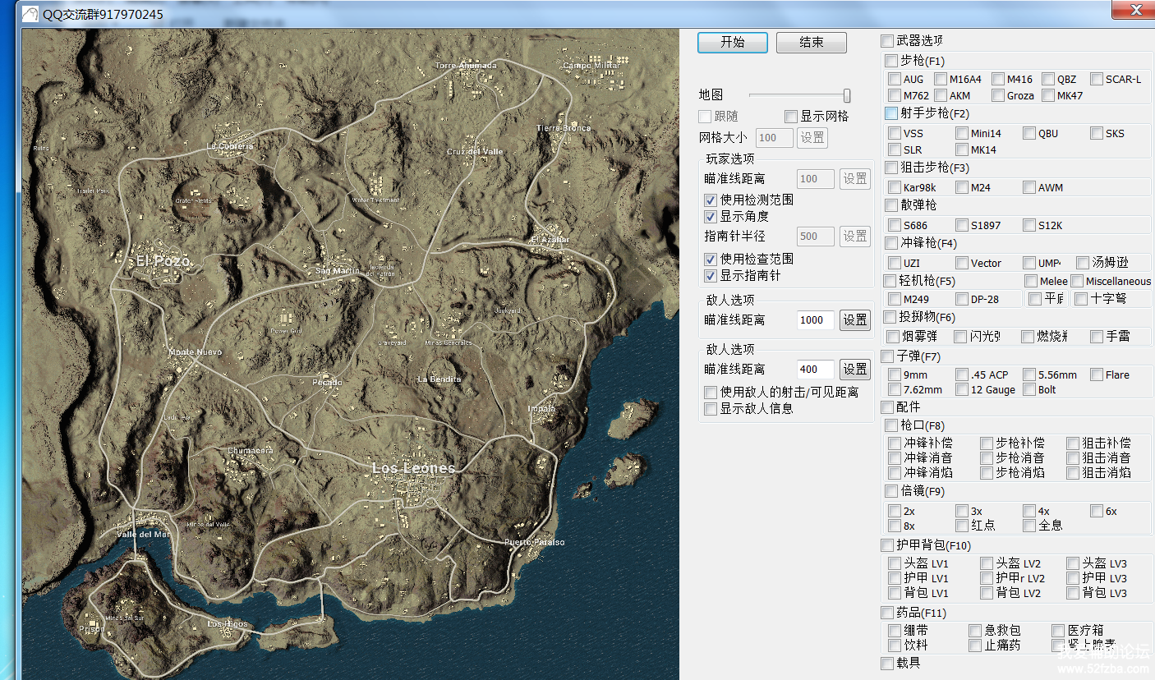Click the 结束 button
The width and height of the screenshot is (1155, 680).
812,43
